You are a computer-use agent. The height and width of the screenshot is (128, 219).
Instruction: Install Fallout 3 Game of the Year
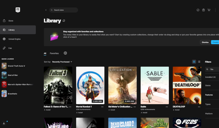point(48,110)
